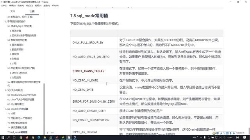Screen dimensions: 250x140
Task: Go to outline item 6.1 Windows和Linux平台区别
Action: (x=22, y=95)
